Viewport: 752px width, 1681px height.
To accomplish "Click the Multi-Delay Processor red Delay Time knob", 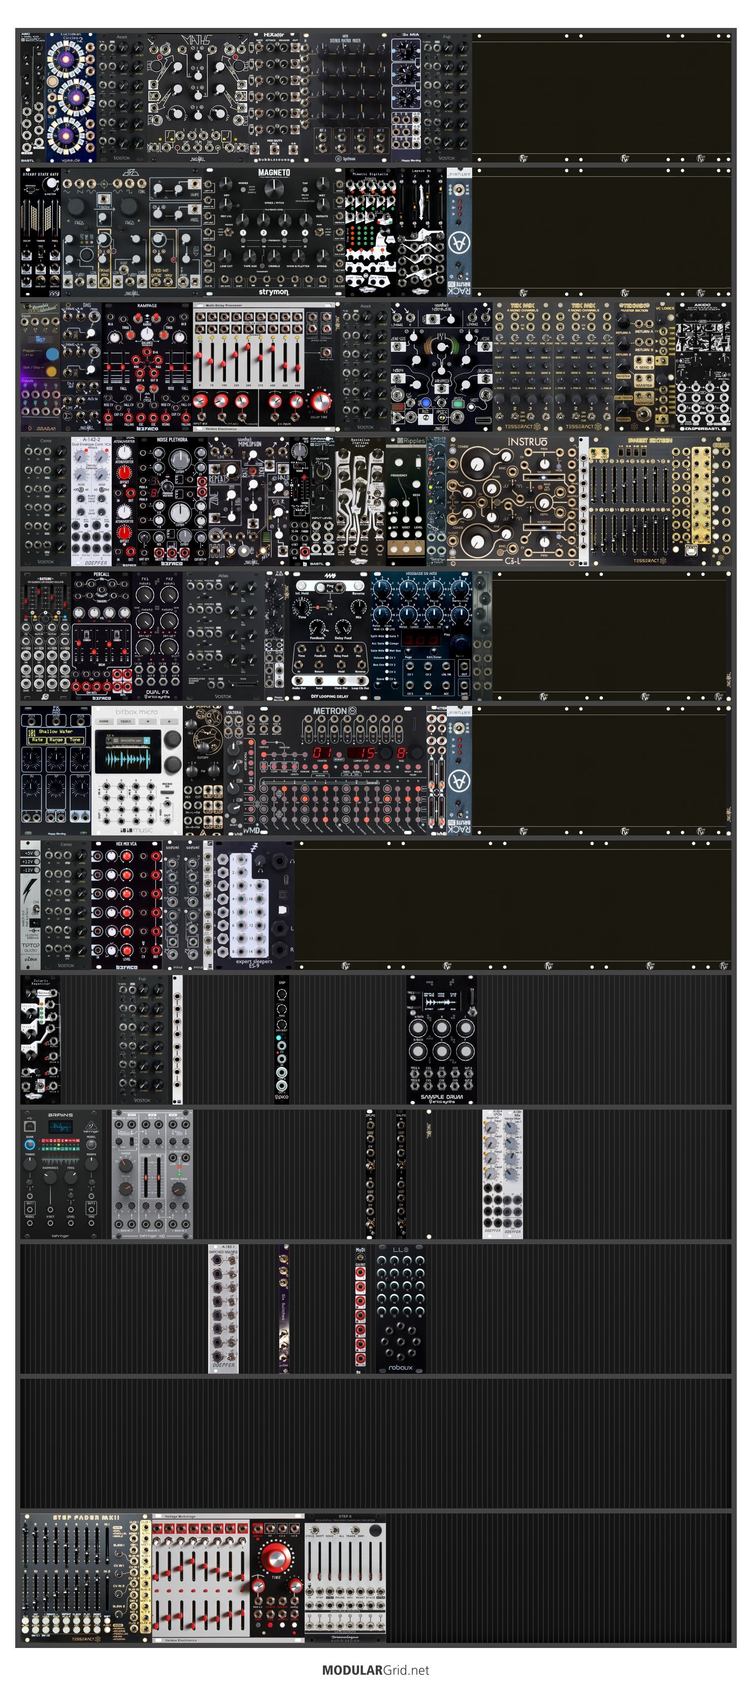I will click(319, 401).
